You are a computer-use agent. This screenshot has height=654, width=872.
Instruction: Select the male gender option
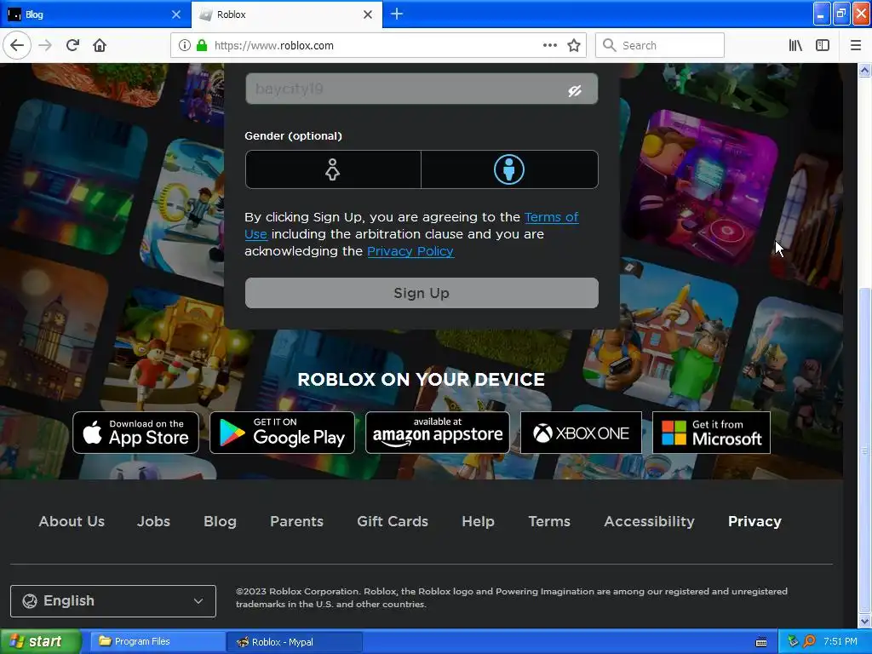click(509, 169)
